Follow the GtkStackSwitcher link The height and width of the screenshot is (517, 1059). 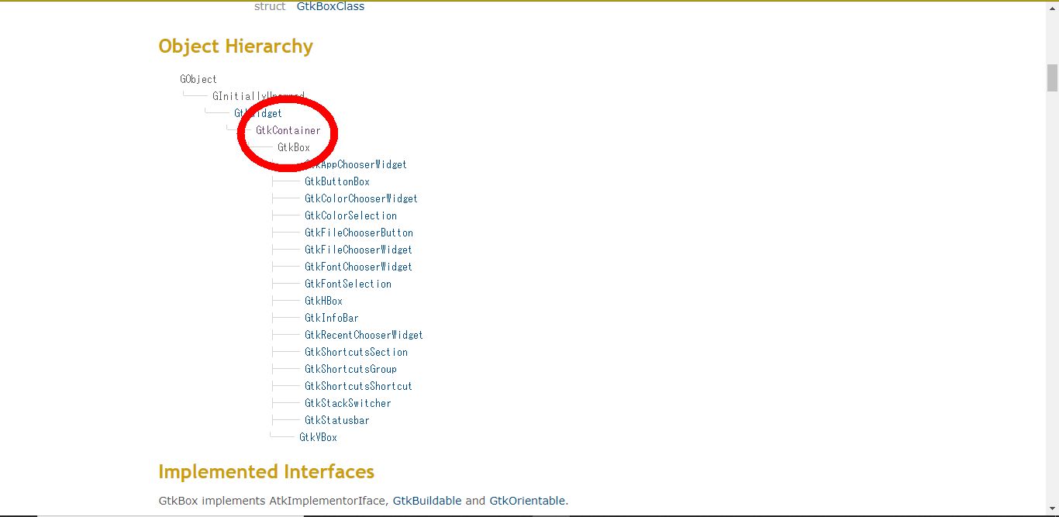[348, 403]
